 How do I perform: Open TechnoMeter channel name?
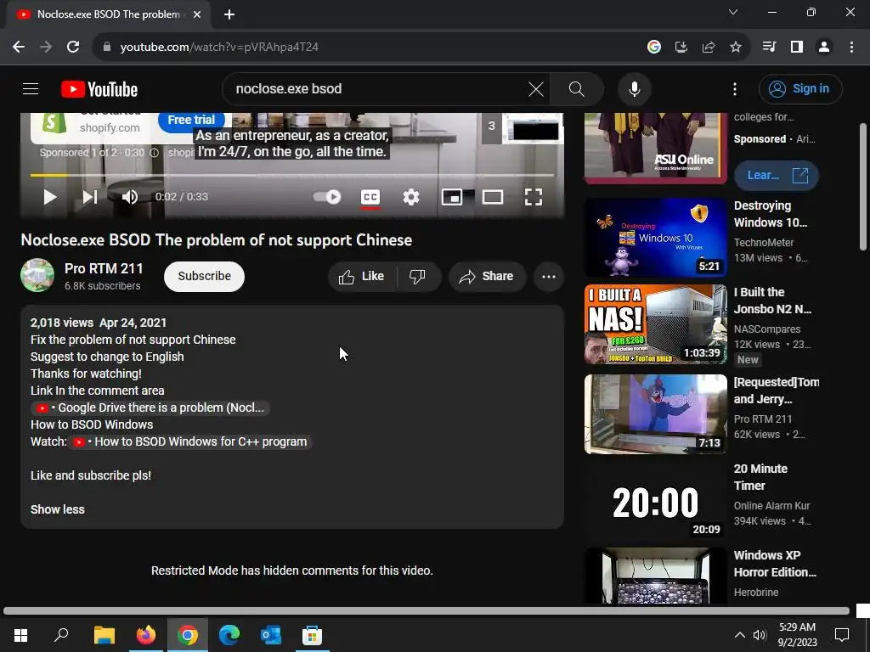coord(764,242)
